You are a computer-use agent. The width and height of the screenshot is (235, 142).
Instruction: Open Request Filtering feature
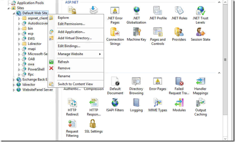click(72, 129)
